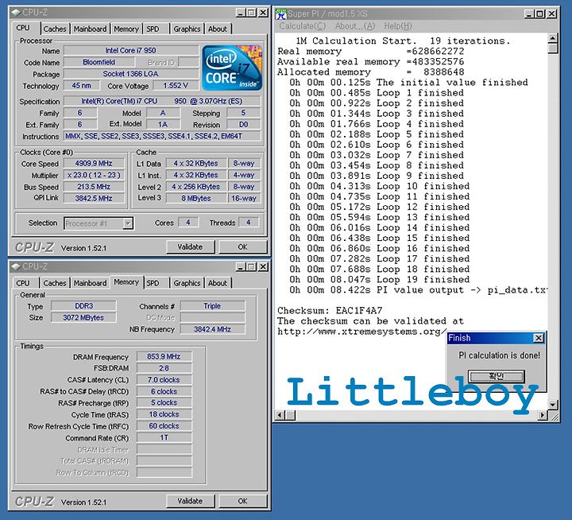Open the Calculate(C) menu in Super PI
This screenshot has height=520, width=572.
pos(303,26)
